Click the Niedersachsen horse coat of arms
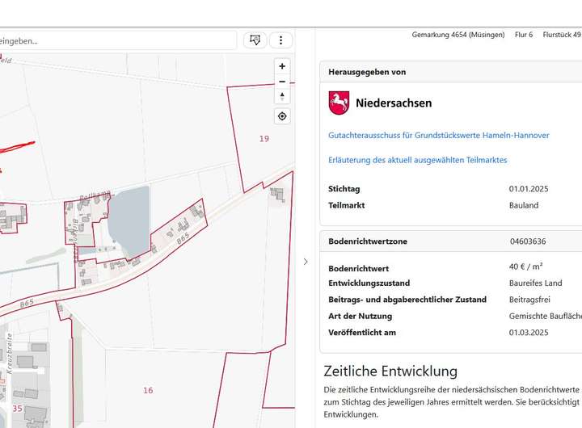Viewport: 582px width, 428px height. point(338,103)
